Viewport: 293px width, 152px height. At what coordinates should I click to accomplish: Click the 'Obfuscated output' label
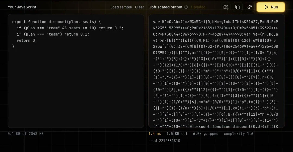click(165, 7)
